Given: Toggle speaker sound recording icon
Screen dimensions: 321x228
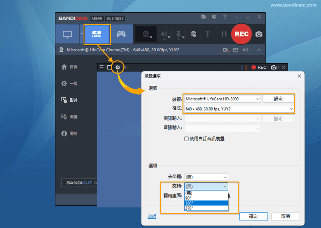Looking at the screenshot, I should (x=165, y=34).
